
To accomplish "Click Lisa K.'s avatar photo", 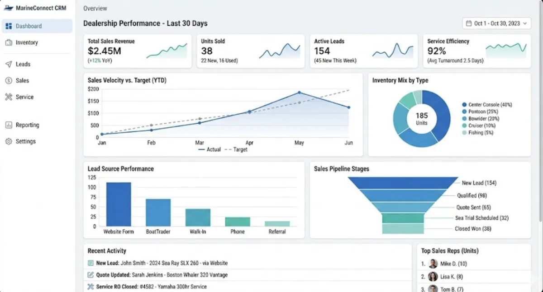I will 433,276.
